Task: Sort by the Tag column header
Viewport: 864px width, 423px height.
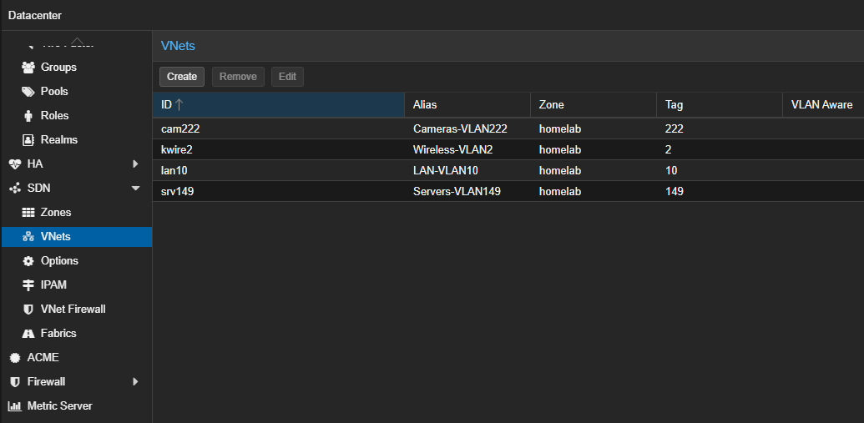Action: coord(718,105)
